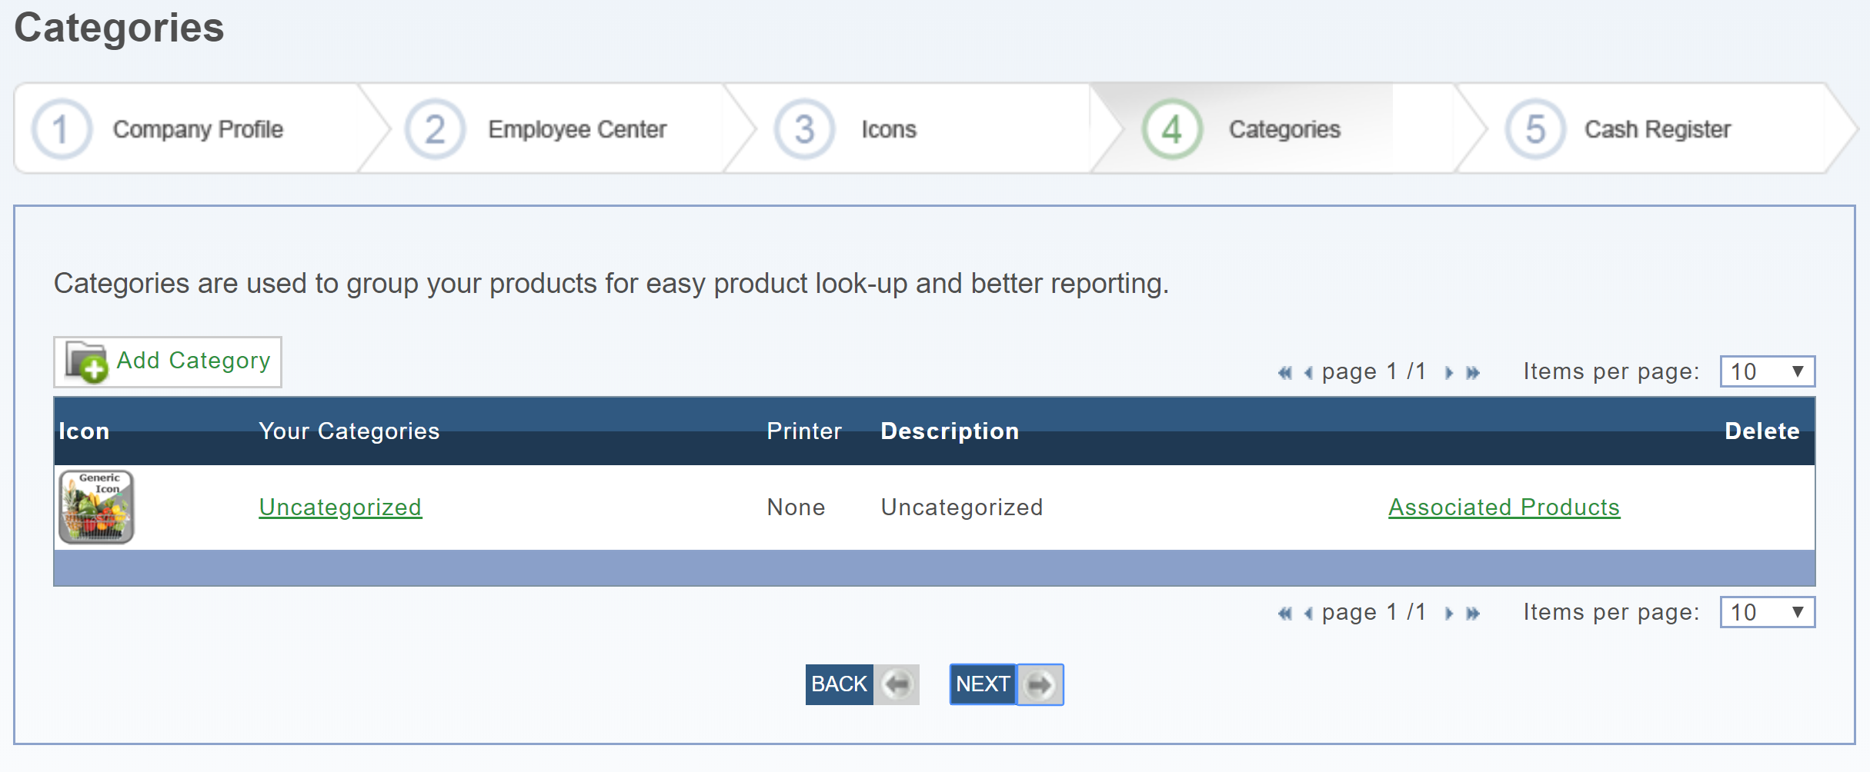View Associated Products for Uncategorized
This screenshot has height=772, width=1870.
tap(1504, 507)
